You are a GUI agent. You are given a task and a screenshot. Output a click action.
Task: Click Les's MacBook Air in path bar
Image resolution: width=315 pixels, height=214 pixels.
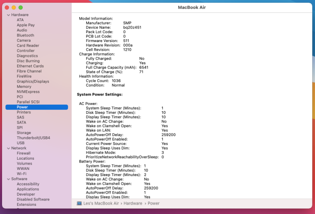(101, 203)
